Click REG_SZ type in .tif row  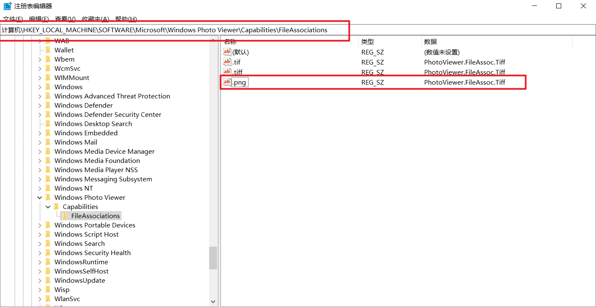[373, 62]
